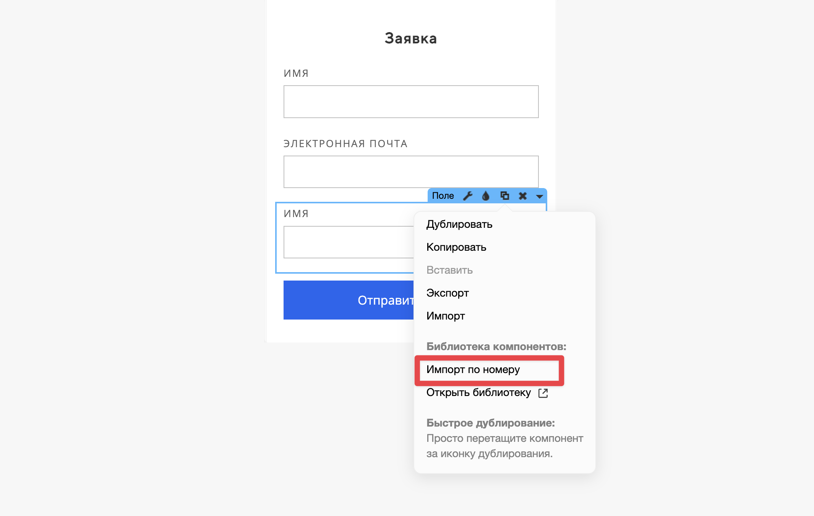The width and height of the screenshot is (814, 516).
Task: Click the external link icon beside Открыть библиотеку
Action: pyautogui.click(x=543, y=393)
